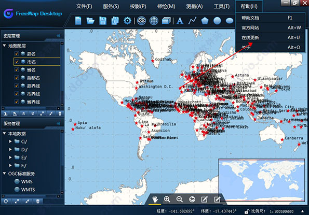Click the save-as multiple disks icon

[115, 21]
